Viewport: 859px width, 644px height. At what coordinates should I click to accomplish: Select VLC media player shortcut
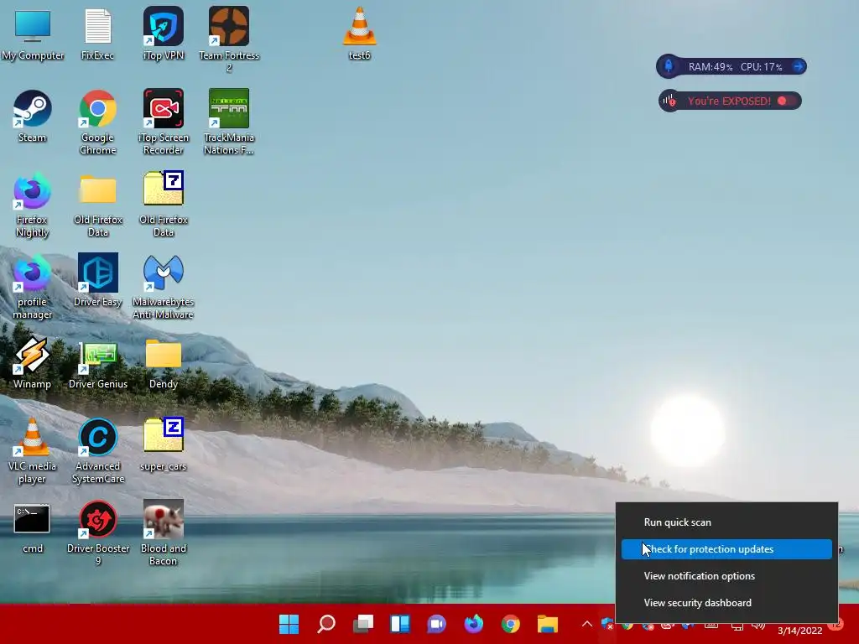click(x=33, y=450)
